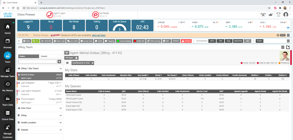Open the DW-Config button

coord(154,41)
